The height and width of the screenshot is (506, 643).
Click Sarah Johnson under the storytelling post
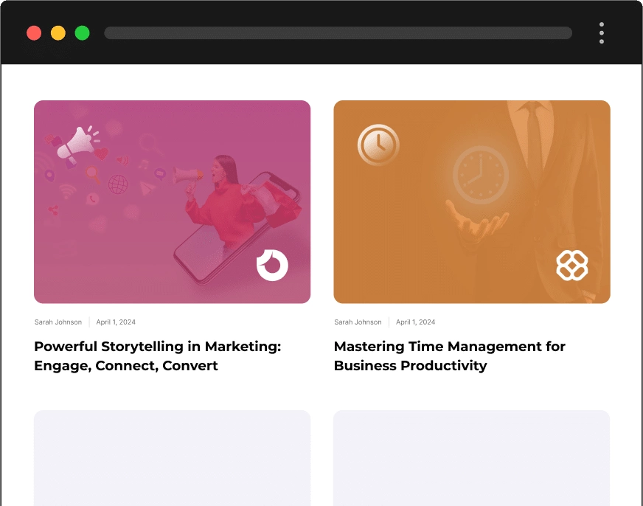pyautogui.click(x=58, y=322)
